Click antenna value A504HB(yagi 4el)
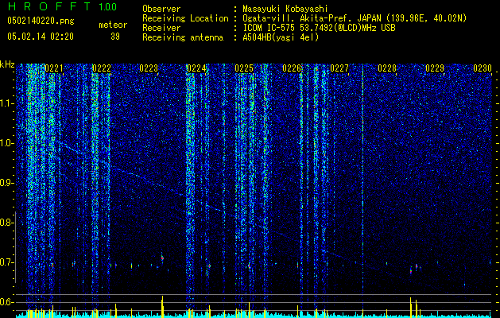The height and width of the screenshot is (318, 500). point(281,37)
